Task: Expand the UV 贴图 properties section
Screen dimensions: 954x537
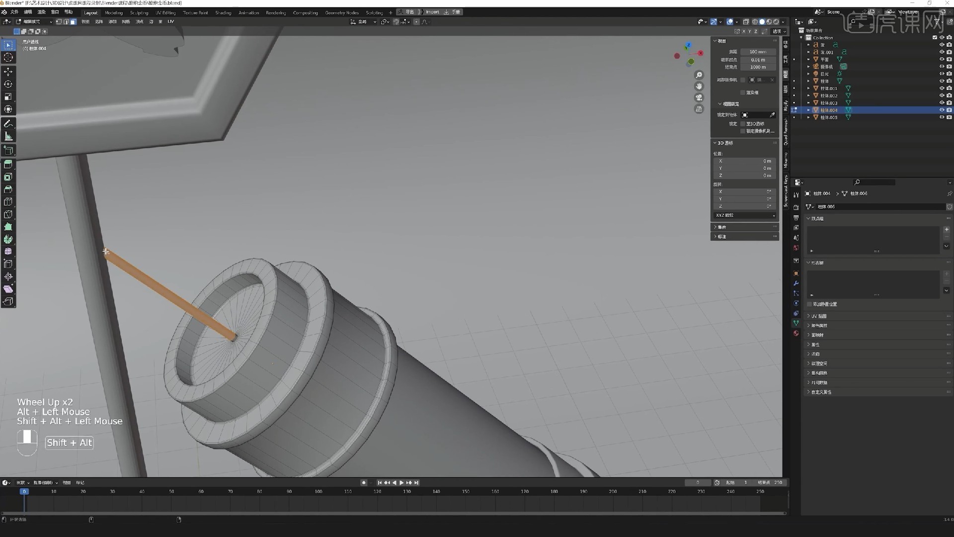Action: tap(819, 316)
